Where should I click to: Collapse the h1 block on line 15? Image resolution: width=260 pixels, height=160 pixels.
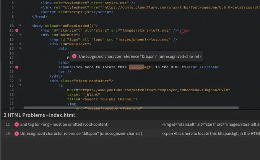(20, 48)
